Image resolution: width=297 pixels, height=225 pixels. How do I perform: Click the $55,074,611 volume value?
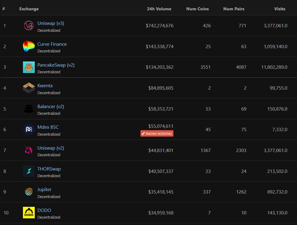point(161,126)
